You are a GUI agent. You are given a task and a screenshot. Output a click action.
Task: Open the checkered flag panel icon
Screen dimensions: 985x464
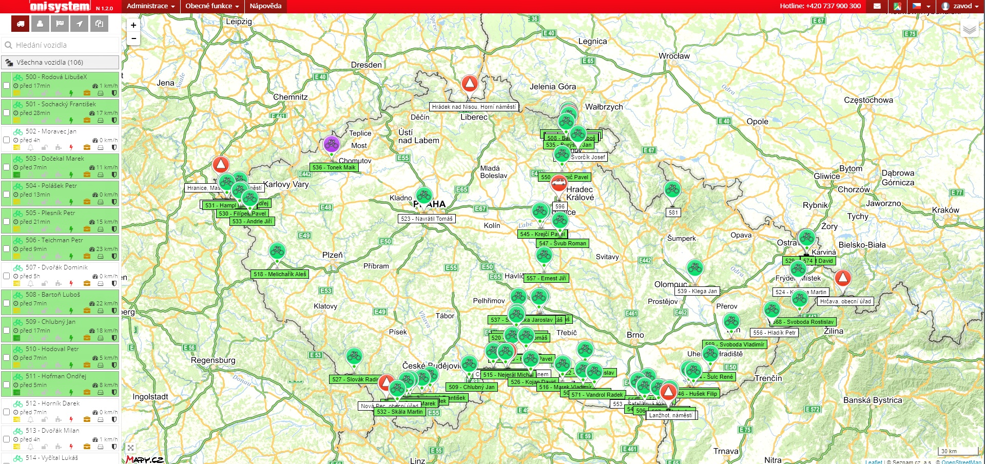click(x=60, y=24)
